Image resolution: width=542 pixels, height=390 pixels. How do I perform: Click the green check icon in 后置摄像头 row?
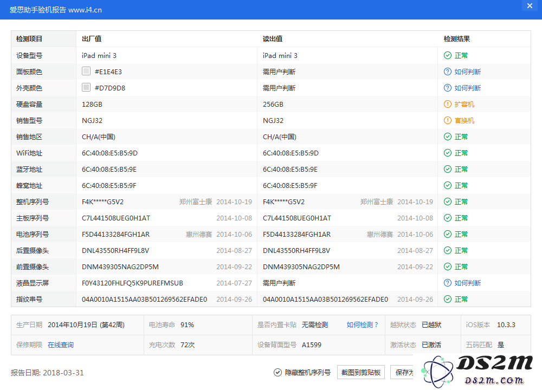click(447, 250)
